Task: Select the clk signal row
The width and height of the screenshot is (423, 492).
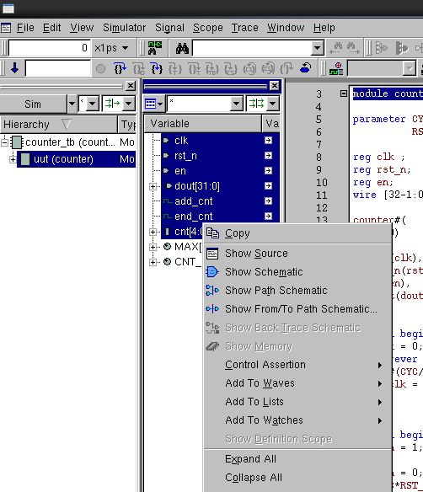Action: click(x=220, y=141)
